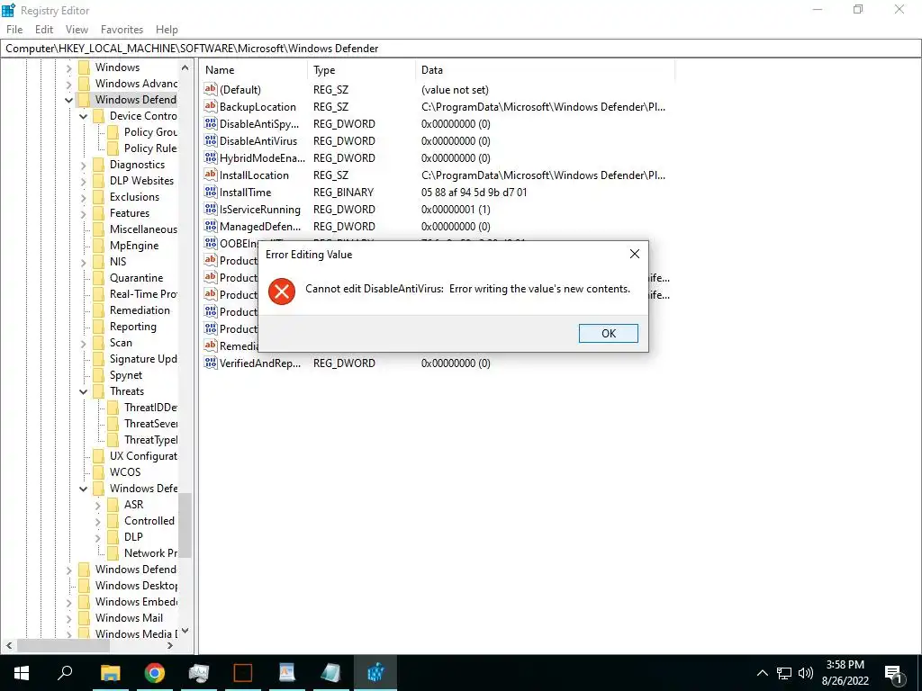Select the DisableAntiSpy DWORD icon
Image resolution: width=922 pixels, height=691 pixels.
pos(210,123)
